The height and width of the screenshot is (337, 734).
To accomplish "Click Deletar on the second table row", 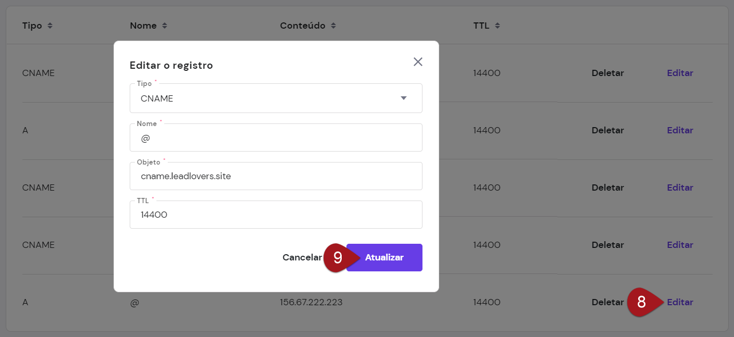I will tap(607, 130).
